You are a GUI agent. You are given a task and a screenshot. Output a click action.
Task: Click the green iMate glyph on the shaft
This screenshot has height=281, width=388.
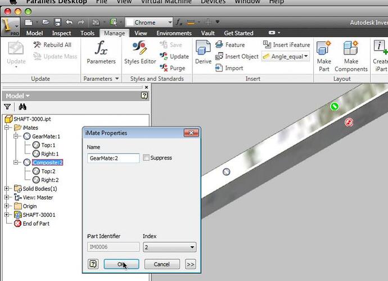(335, 106)
